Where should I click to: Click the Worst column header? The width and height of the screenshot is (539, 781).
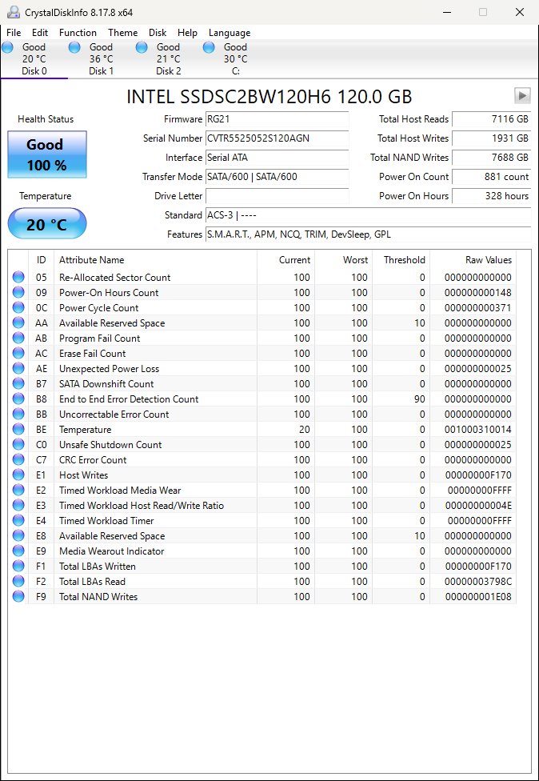point(343,260)
